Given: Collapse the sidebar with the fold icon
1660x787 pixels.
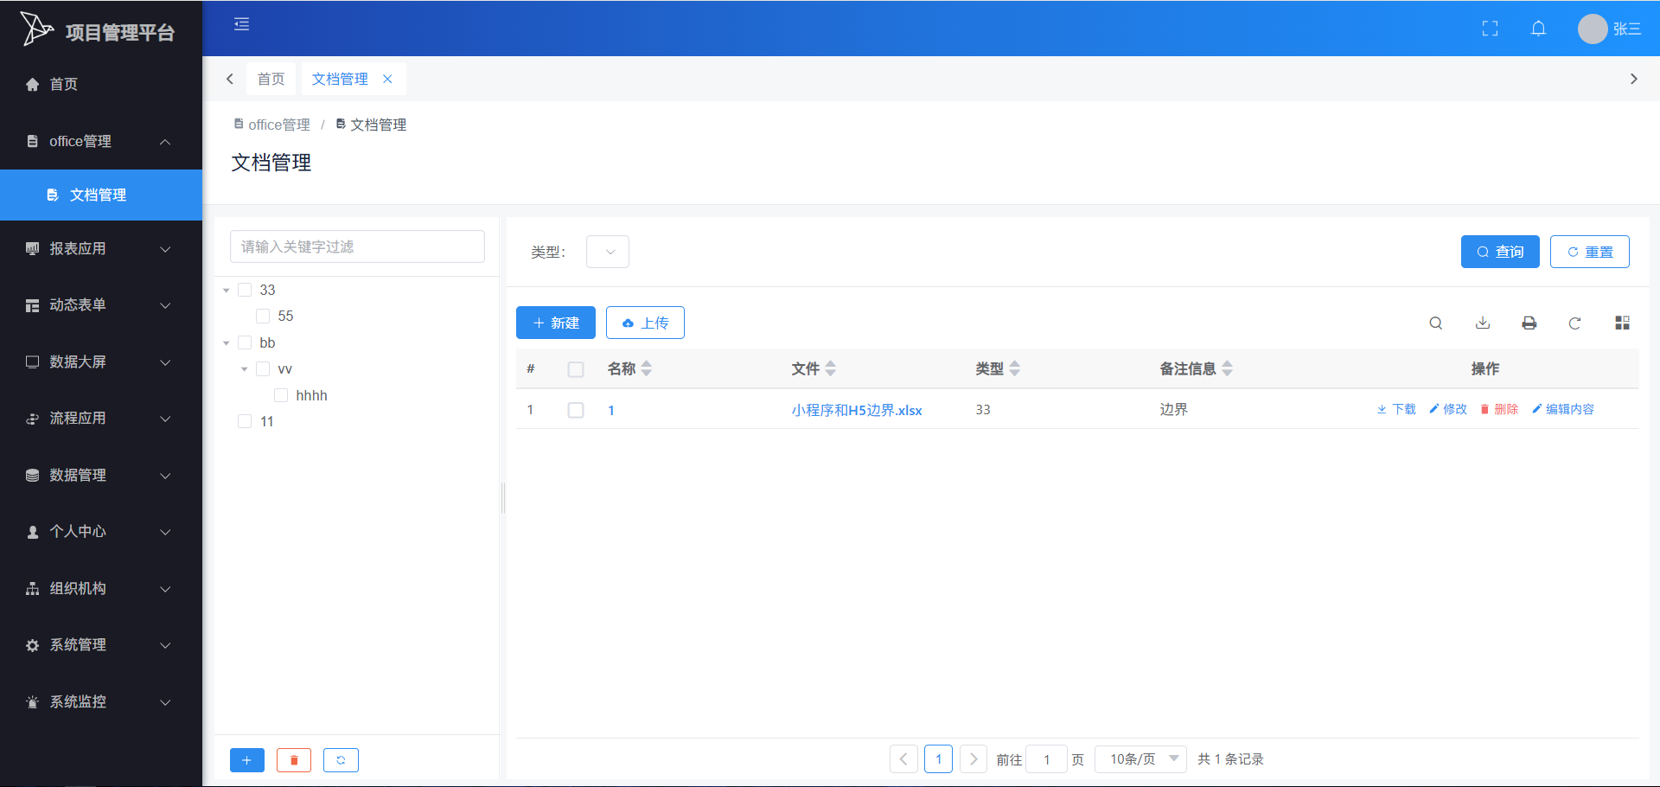Looking at the screenshot, I should (x=242, y=24).
